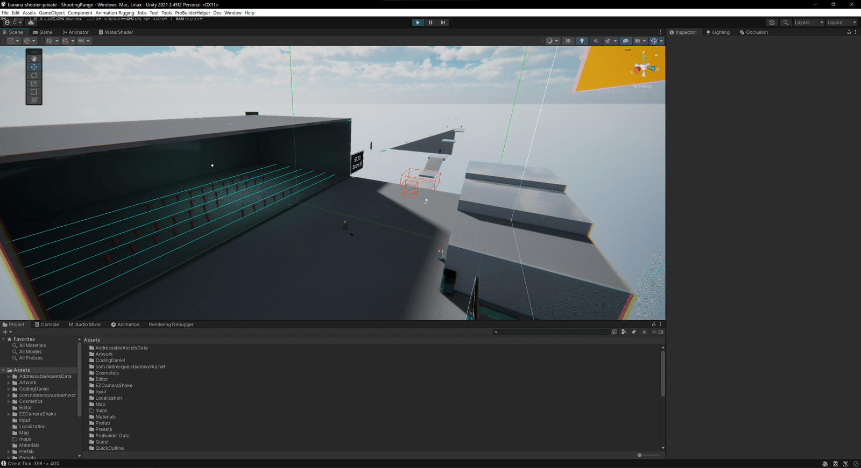The width and height of the screenshot is (861, 468).
Task: Select the Move tool in scene overlay
Action: tap(34, 67)
